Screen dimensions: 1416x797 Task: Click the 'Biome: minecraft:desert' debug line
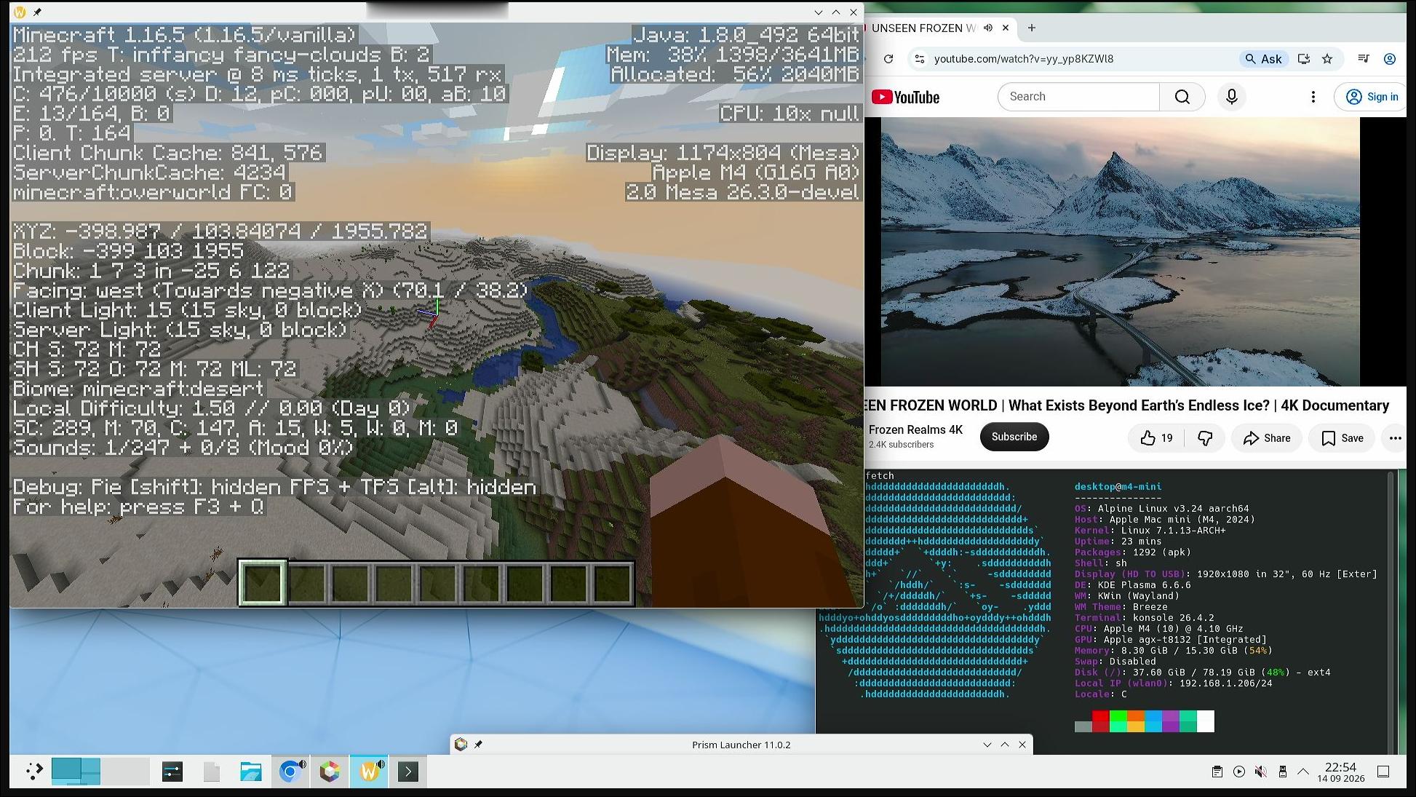[x=138, y=389]
